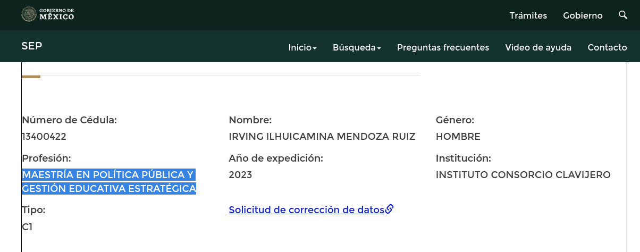Click the chain link icon beside Solicitud
The width and height of the screenshot is (640, 252).
[x=389, y=209]
